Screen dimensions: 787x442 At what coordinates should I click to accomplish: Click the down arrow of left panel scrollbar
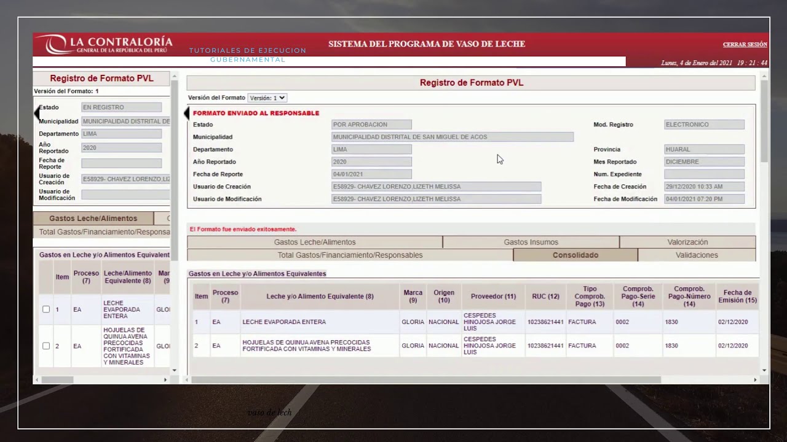click(174, 370)
